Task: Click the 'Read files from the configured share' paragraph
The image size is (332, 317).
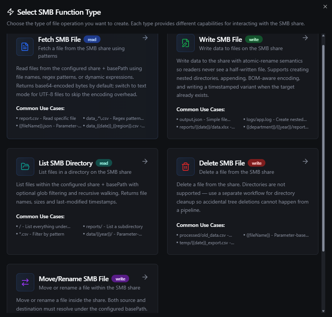Action: [81, 81]
